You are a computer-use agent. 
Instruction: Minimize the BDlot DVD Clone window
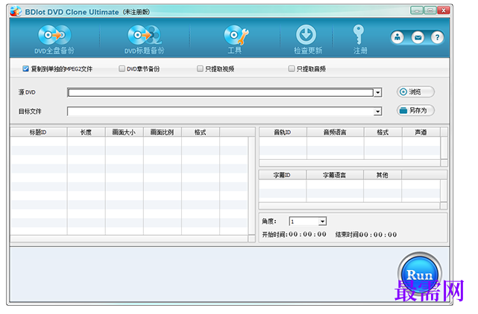[x=417, y=10]
